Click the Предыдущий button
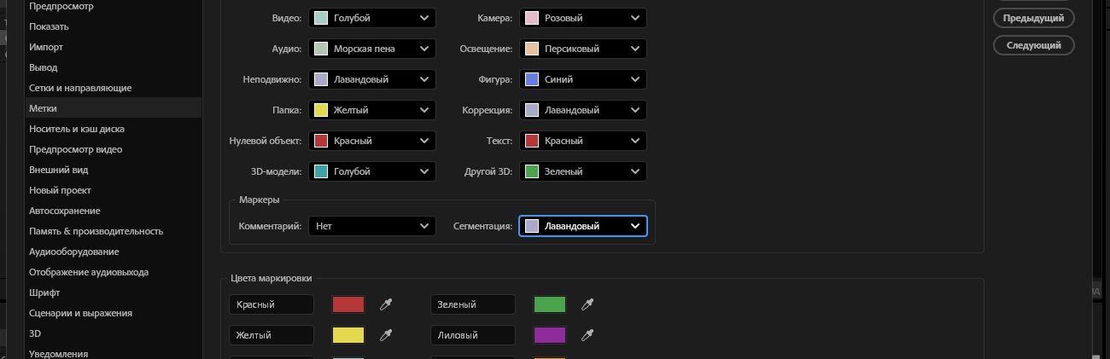Screen dimensions: 1110x359 point(1033,18)
